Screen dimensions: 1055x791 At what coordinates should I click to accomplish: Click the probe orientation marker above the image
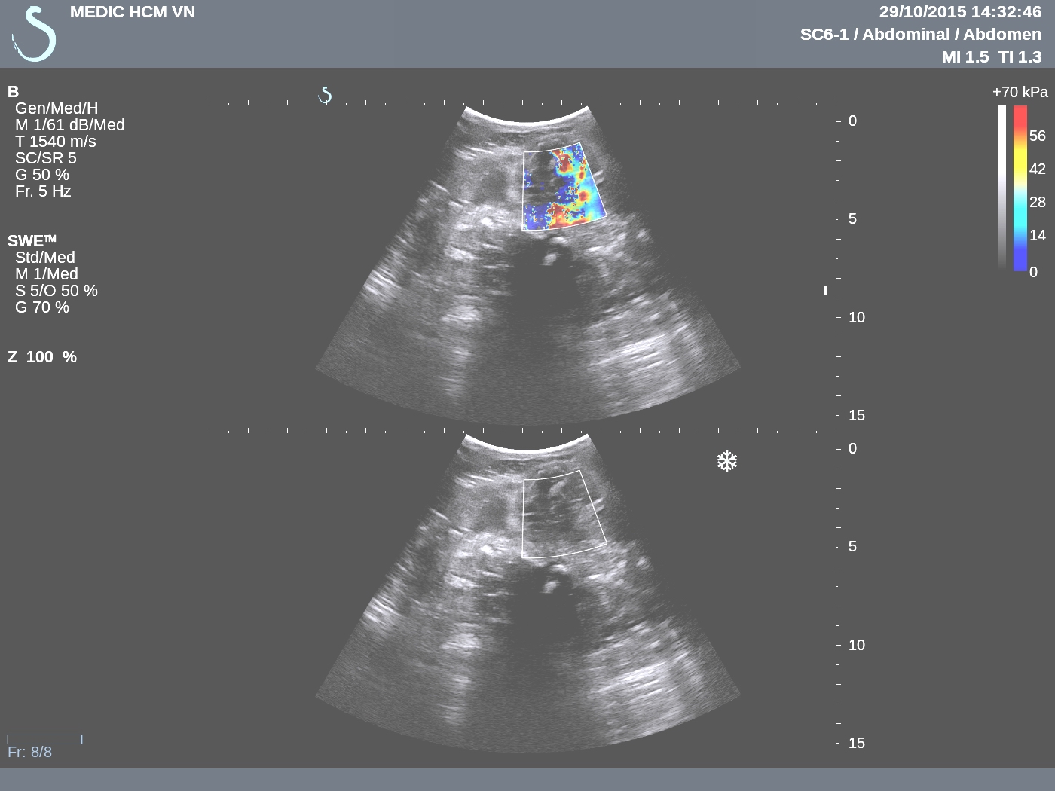coord(325,95)
